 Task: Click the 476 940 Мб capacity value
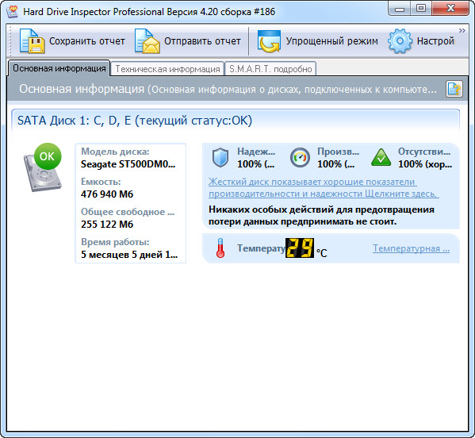107,194
